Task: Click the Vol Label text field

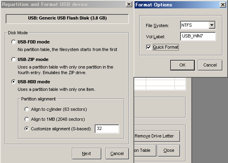Action: (x=198, y=36)
